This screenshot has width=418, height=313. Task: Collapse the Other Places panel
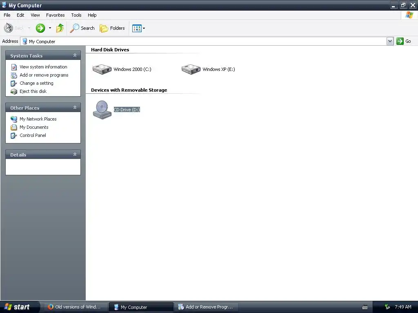point(75,108)
